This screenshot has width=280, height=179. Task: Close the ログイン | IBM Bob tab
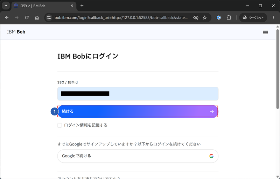pos(72,6)
